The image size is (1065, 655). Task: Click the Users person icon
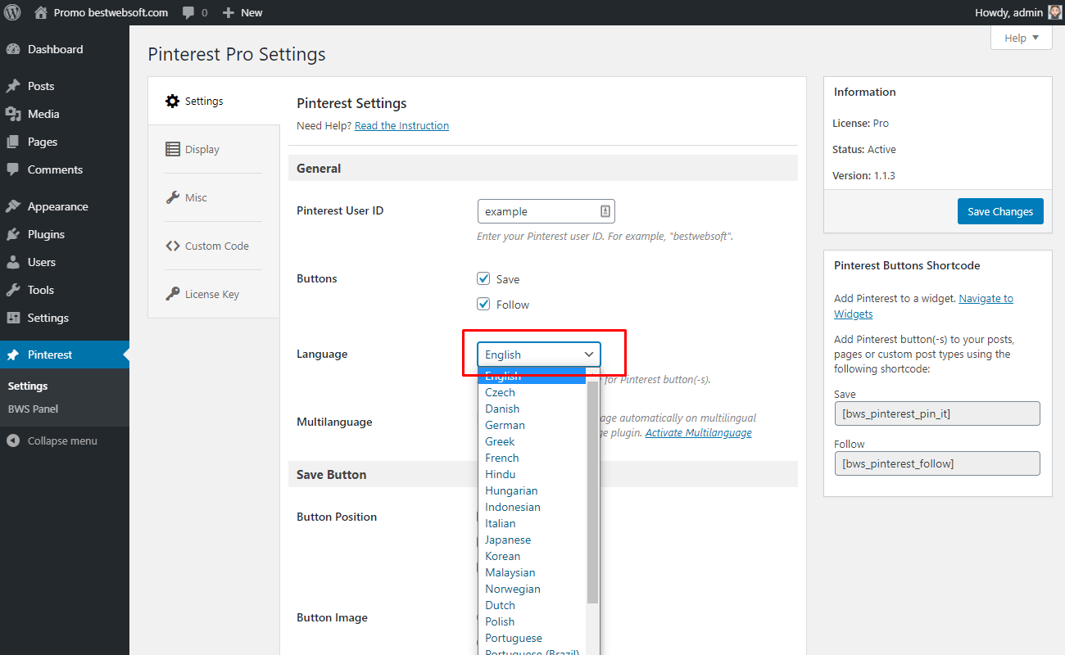[13, 262]
